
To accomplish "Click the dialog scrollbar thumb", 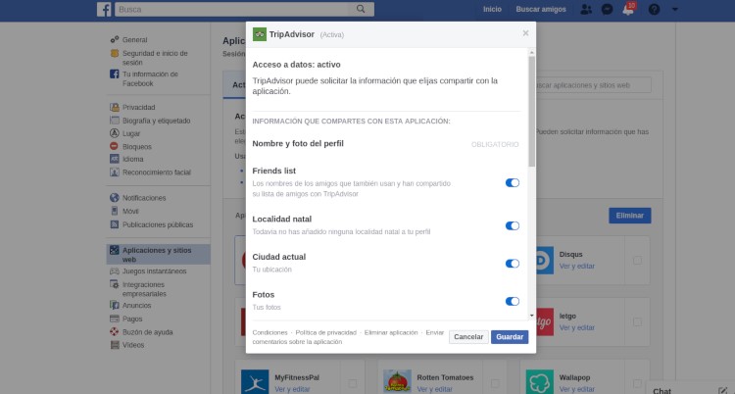I will pos(531,111).
